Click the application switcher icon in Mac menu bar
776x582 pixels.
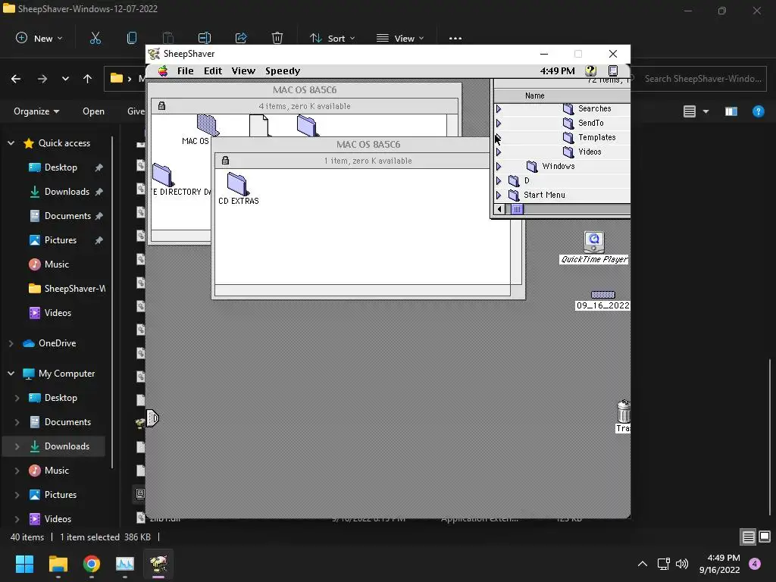click(x=613, y=70)
